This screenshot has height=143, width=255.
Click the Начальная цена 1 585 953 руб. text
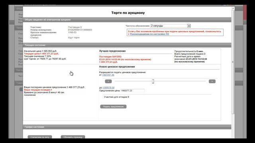(40, 51)
